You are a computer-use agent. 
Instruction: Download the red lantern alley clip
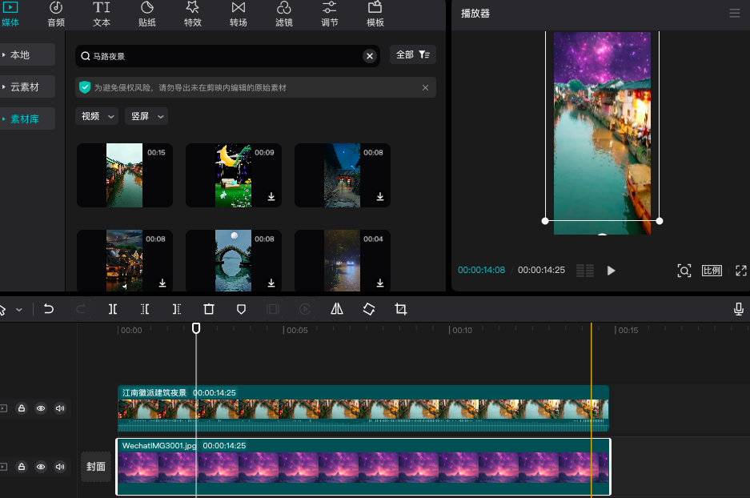point(379,197)
